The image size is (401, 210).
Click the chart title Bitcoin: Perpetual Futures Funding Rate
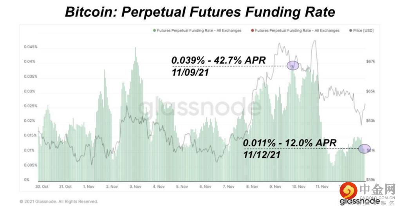200,12
